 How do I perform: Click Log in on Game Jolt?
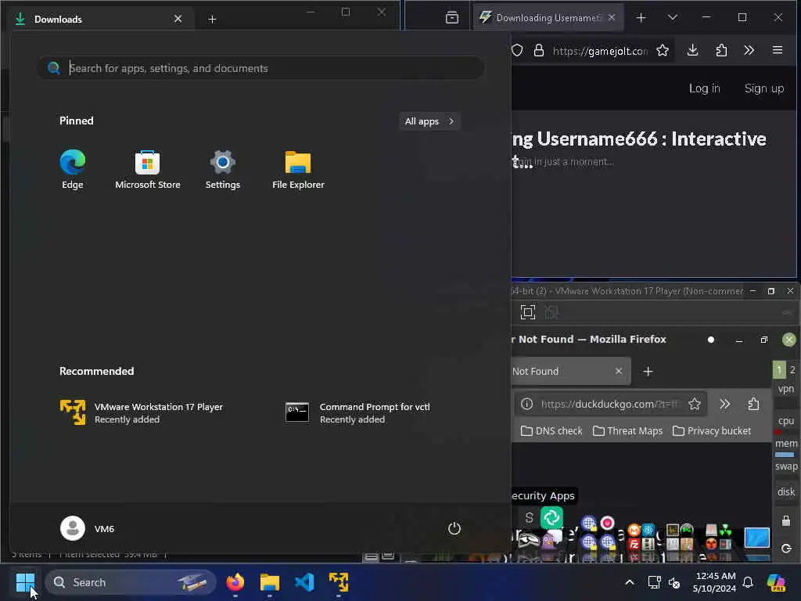pyautogui.click(x=705, y=88)
